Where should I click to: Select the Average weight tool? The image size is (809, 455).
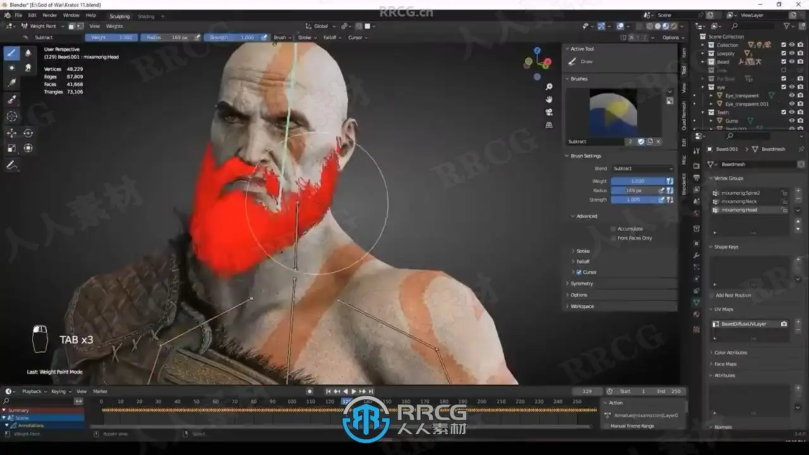(x=12, y=68)
